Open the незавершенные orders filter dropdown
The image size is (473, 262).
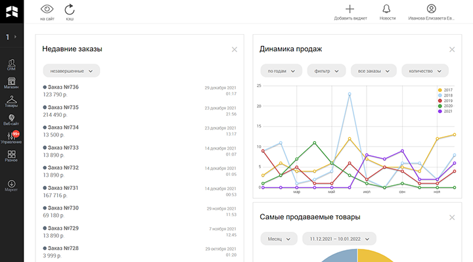point(72,71)
